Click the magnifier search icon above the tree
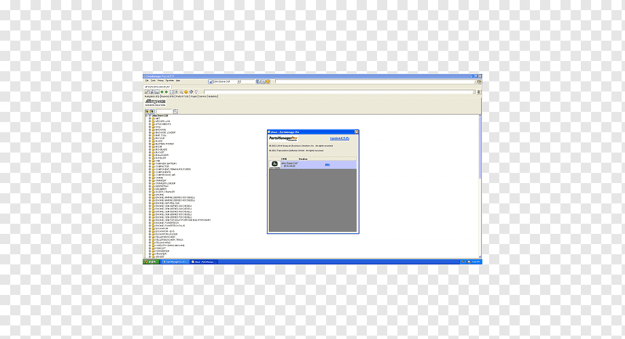The width and height of the screenshot is (625, 339). click(x=175, y=111)
